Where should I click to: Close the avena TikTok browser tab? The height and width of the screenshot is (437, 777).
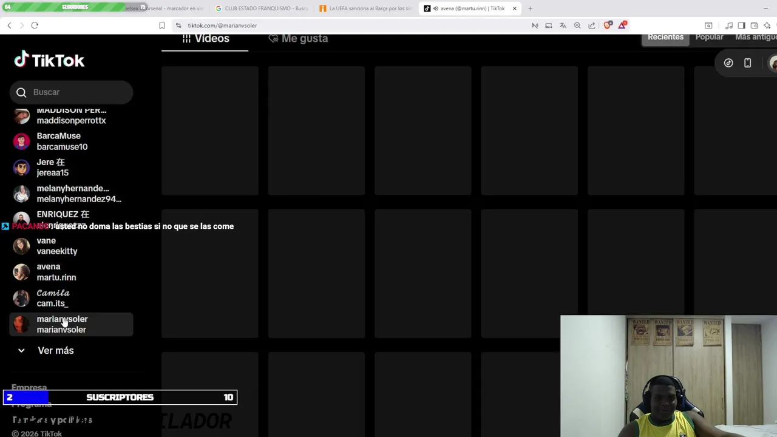(514, 8)
